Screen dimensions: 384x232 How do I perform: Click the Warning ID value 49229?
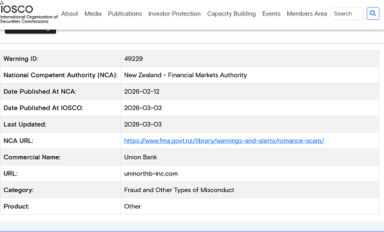pos(133,59)
